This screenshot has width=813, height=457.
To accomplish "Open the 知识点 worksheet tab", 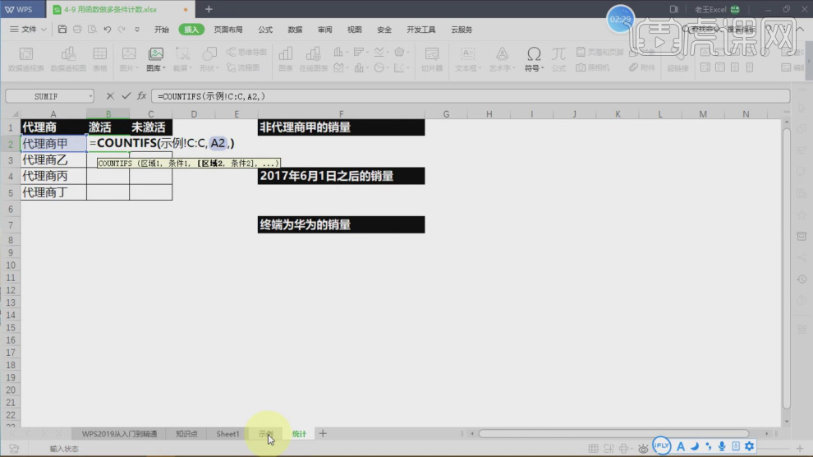I will (x=186, y=434).
